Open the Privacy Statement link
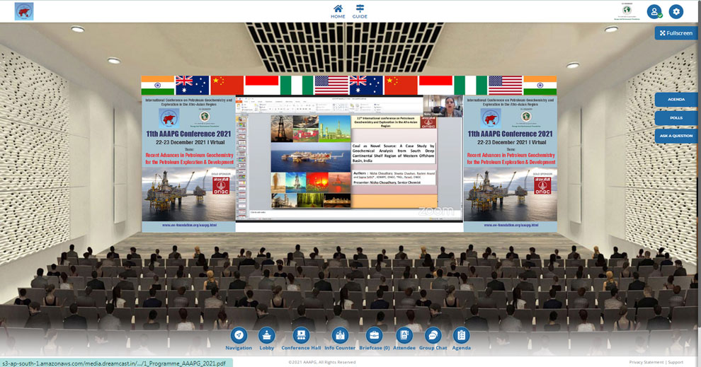701x367 pixels. click(x=646, y=362)
